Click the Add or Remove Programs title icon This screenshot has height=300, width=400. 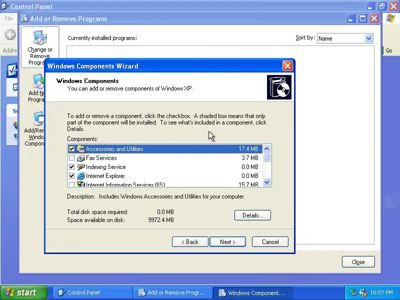pos(24,18)
